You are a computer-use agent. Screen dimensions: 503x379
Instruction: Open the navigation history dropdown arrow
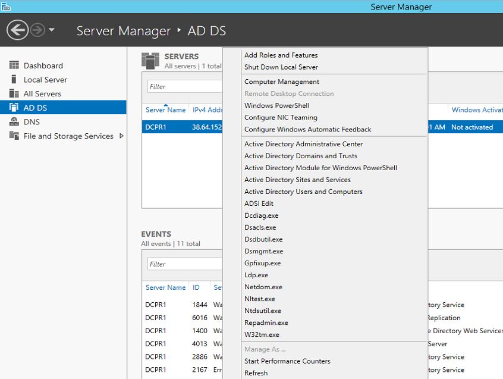click(x=52, y=30)
